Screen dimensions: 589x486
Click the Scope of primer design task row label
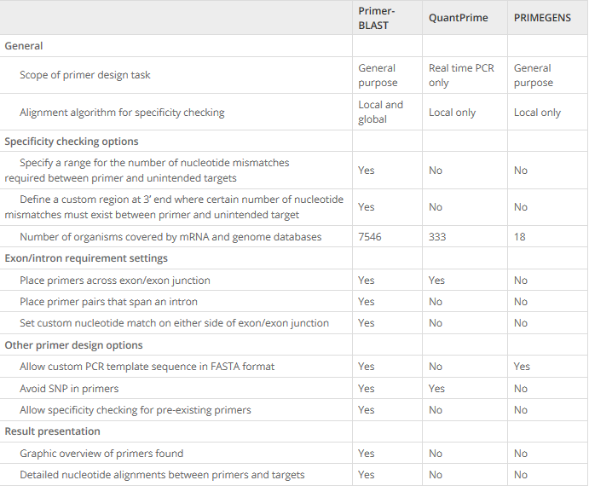85,75
